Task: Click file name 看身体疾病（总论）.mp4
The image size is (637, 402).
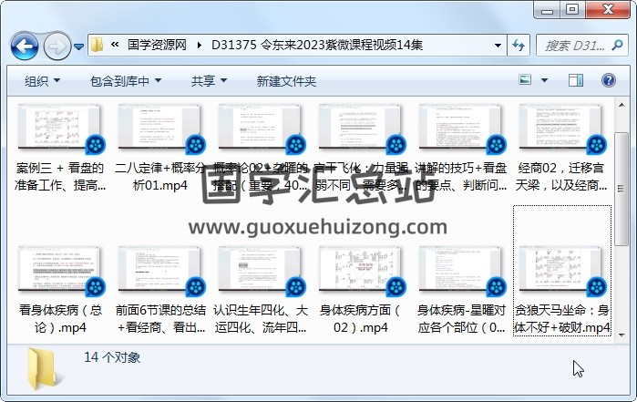Action: click(x=60, y=319)
